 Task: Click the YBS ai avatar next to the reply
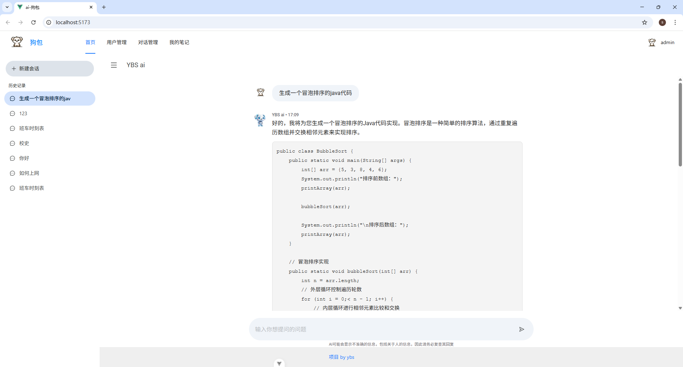click(x=260, y=120)
